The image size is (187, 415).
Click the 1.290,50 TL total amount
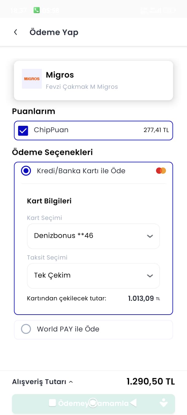coord(151,381)
